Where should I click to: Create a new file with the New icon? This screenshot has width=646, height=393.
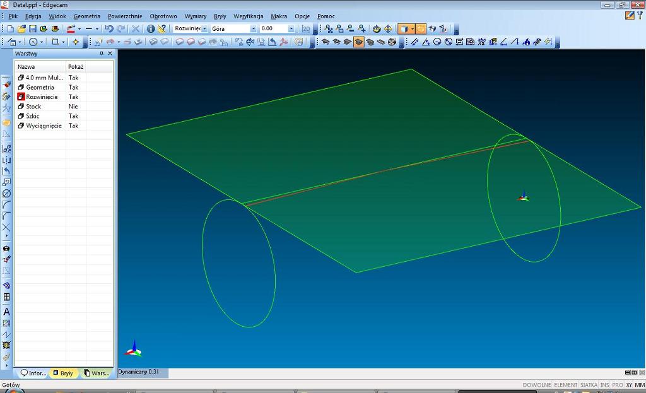[11, 29]
